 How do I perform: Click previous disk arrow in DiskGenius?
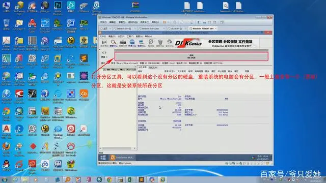(x=103, y=53)
